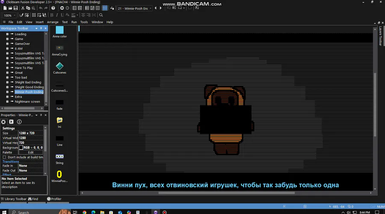Select the Line object
The image size is (385, 214).
tap(59, 140)
